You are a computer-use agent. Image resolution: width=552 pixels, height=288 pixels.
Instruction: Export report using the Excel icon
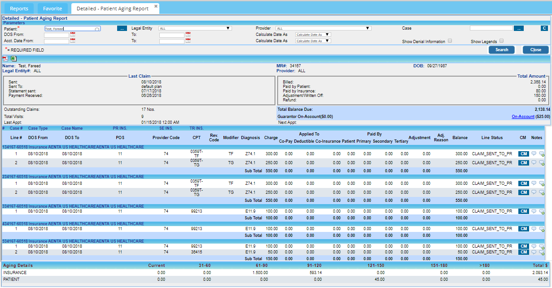(13, 59)
